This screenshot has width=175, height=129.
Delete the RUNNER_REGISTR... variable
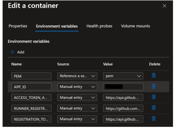[x=154, y=108]
